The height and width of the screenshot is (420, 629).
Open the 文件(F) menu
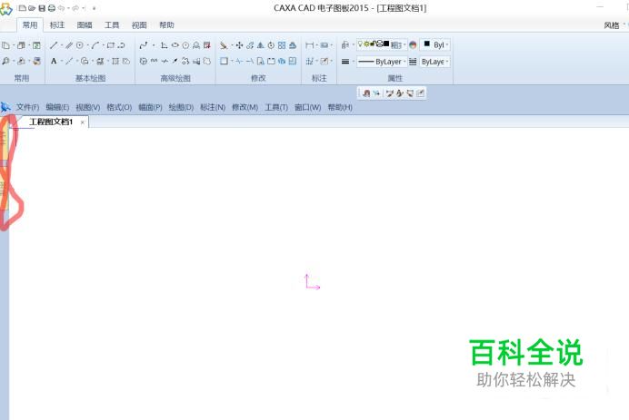click(x=27, y=107)
